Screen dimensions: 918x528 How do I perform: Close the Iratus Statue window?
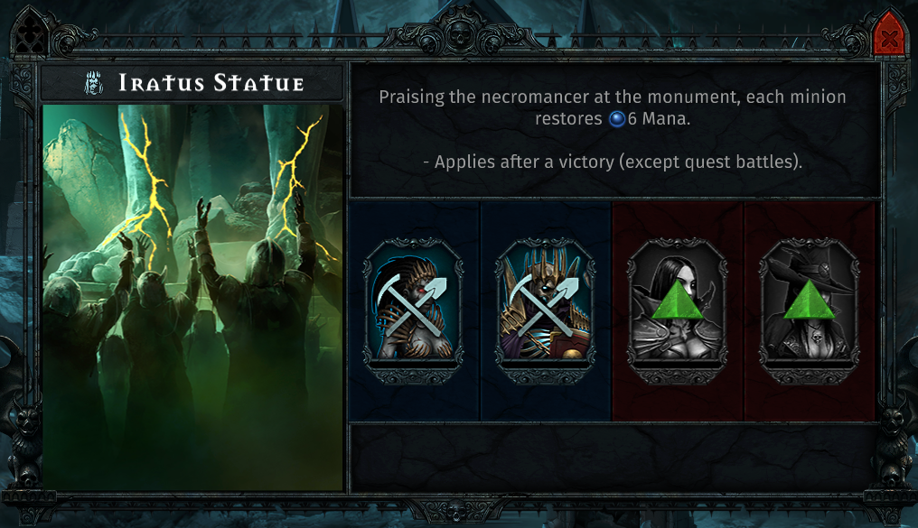click(889, 36)
